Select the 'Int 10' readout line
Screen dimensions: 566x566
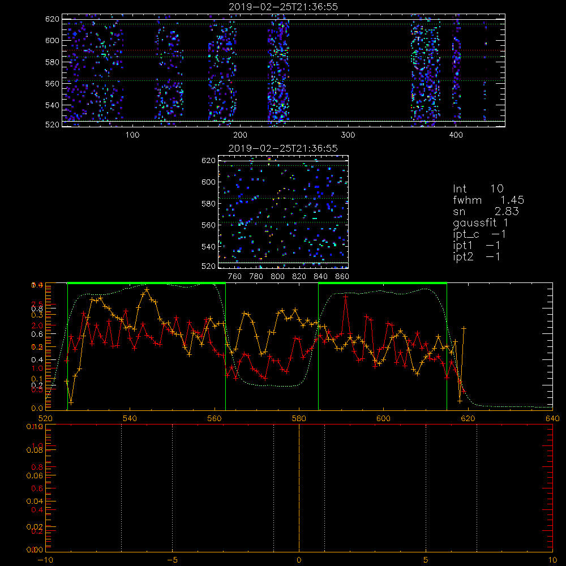(x=478, y=188)
